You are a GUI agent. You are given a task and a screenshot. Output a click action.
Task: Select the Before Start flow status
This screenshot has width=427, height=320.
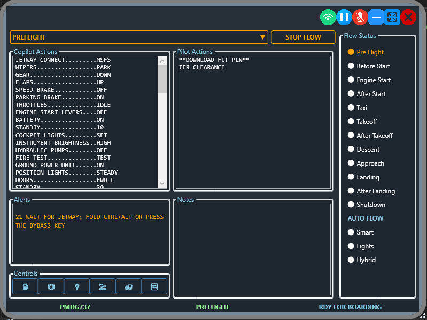351,66
